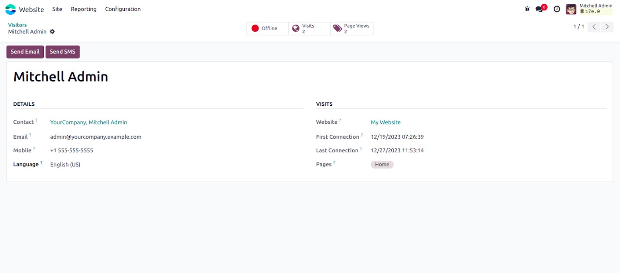Click the Home page tag under Pages
The height and width of the screenshot is (273, 620).
click(382, 164)
